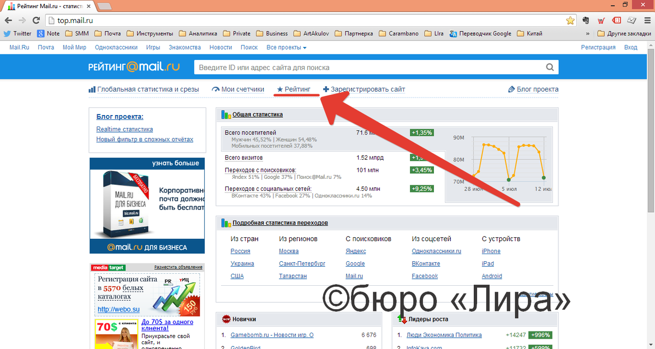Show hidden bookmarks via the chevron

point(587,33)
